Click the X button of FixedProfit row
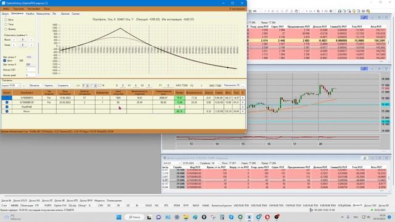The height and width of the screenshot is (222, 395). (243, 107)
